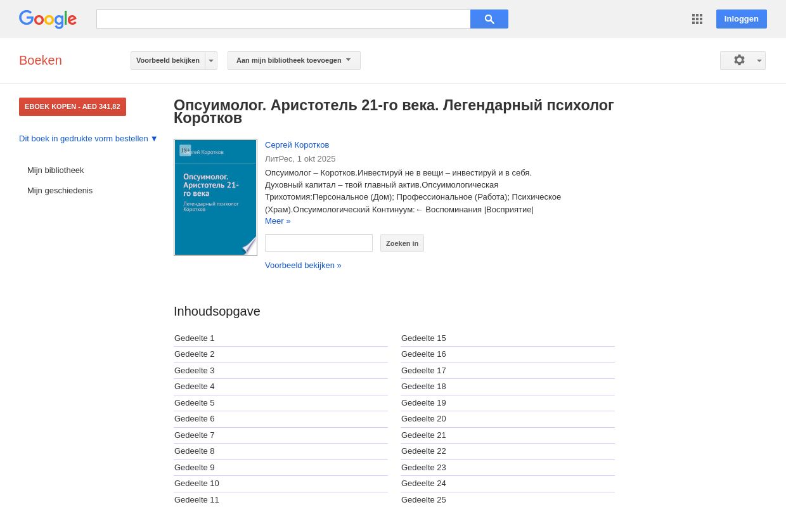Screen dimensions: 786x507
Task: Click Meer » to expand the description
Action: click(278, 221)
